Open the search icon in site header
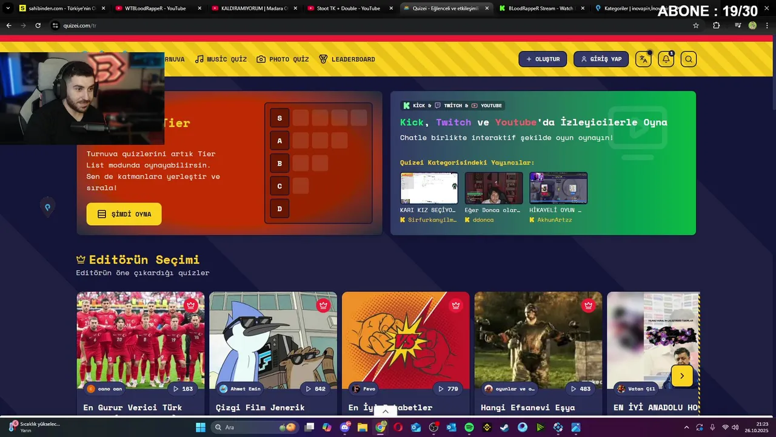The image size is (776, 437). coord(688,59)
